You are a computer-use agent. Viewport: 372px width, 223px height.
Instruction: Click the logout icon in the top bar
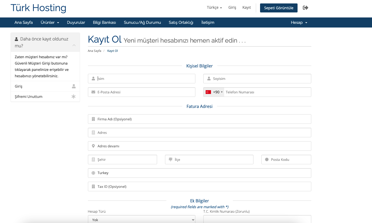tap(305, 8)
